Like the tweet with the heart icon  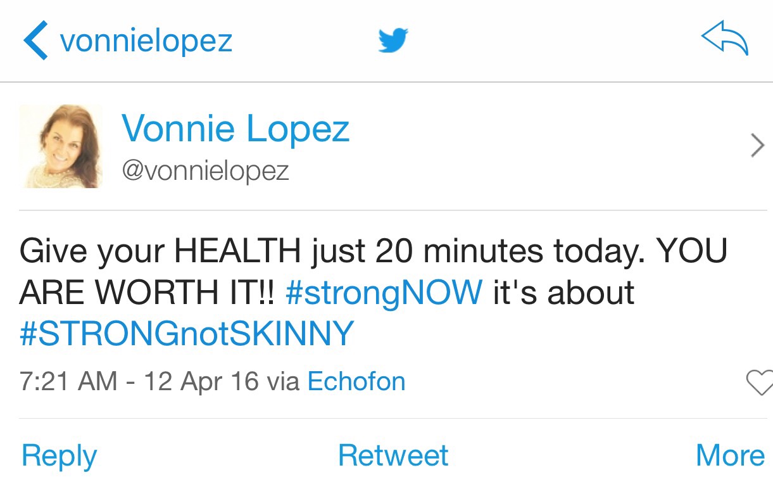point(760,382)
